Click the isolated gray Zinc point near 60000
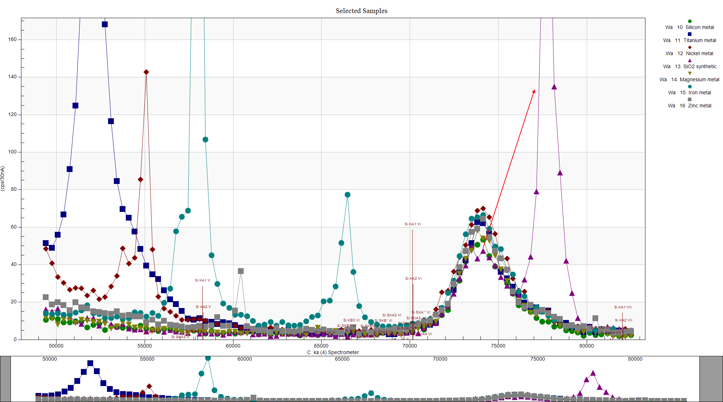Screen dimensions: 723x402 click(241, 271)
